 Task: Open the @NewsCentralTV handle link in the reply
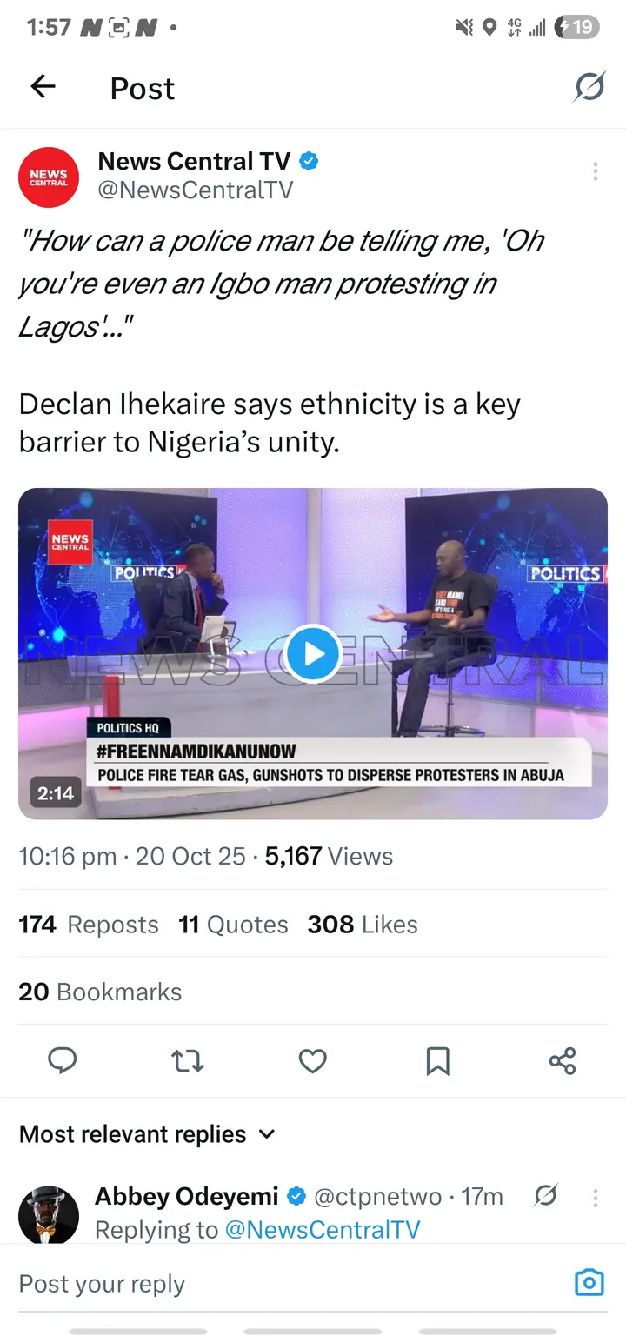coord(322,1229)
